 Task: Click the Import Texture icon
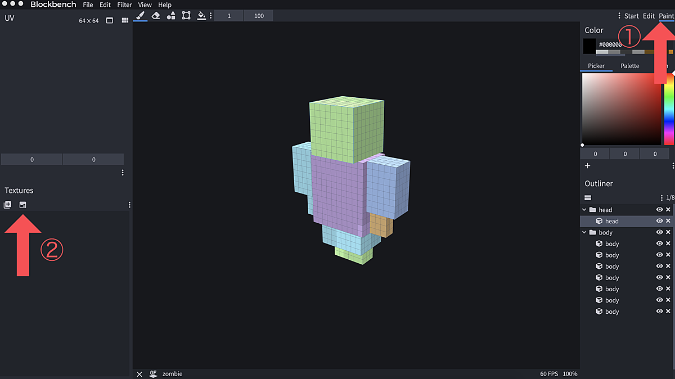pos(23,205)
